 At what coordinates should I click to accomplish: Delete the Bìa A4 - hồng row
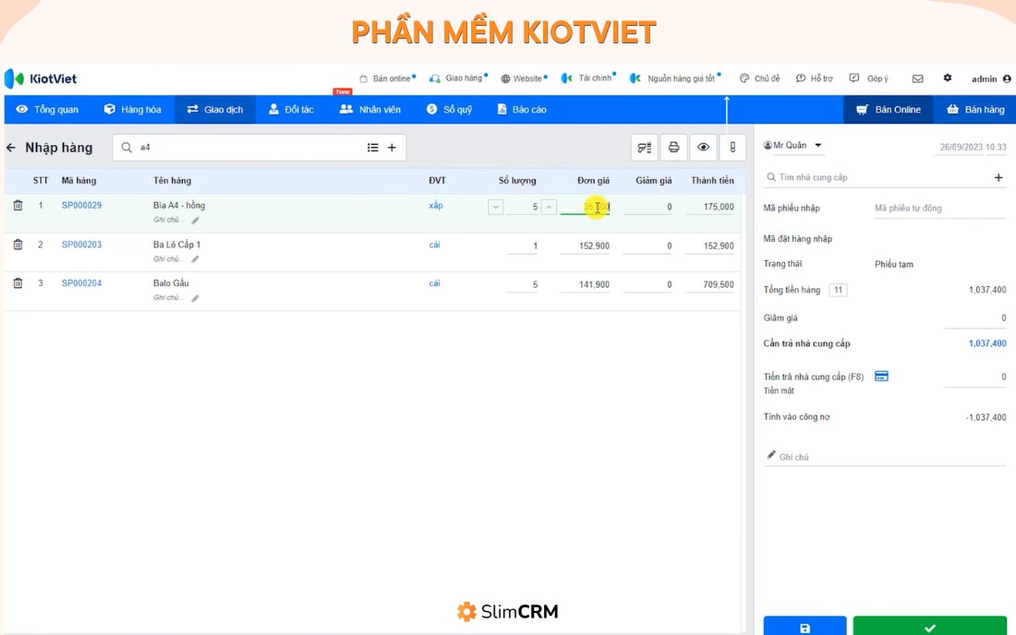pyautogui.click(x=18, y=205)
